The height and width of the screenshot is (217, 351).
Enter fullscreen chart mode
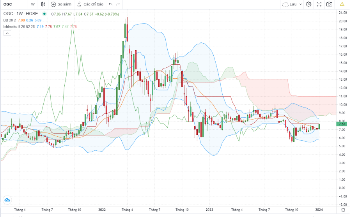pyautogui.click(x=319, y=4)
